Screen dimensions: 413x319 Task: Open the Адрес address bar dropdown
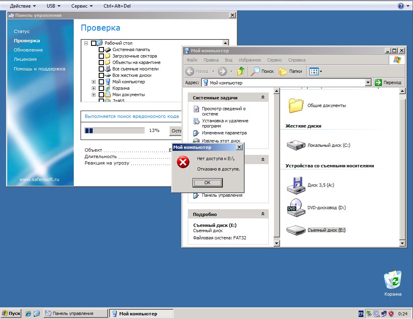tap(368, 82)
